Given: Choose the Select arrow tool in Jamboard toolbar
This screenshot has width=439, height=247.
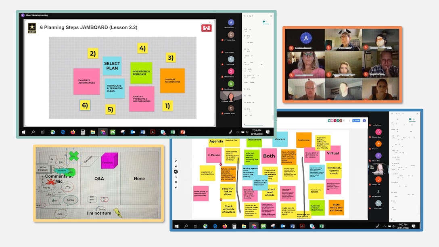Looking at the screenshot, I should [176, 172].
